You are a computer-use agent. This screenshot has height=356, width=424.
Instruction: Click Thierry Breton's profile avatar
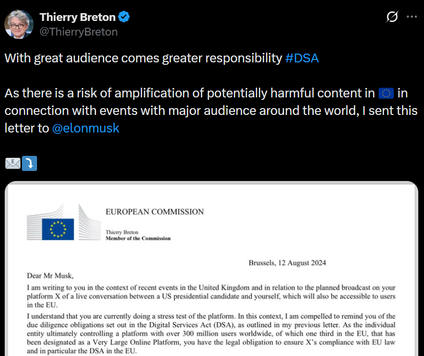click(x=19, y=24)
